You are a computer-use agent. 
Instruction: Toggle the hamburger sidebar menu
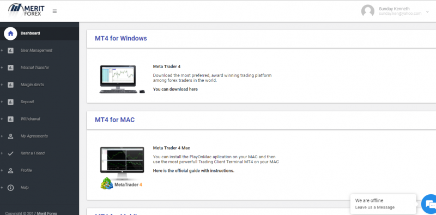point(55,11)
